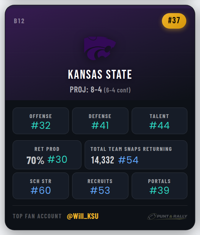Open the @Will_KSU fan account link
Viewport: 200px width, 235px height.
83,216
